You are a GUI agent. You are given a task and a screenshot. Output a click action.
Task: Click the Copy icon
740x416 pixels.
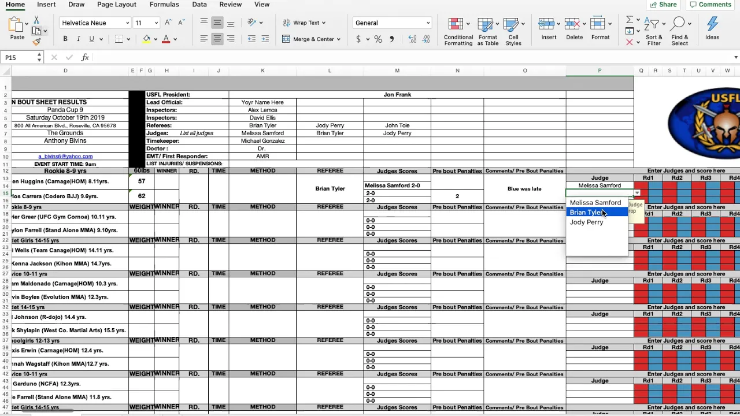click(x=36, y=31)
